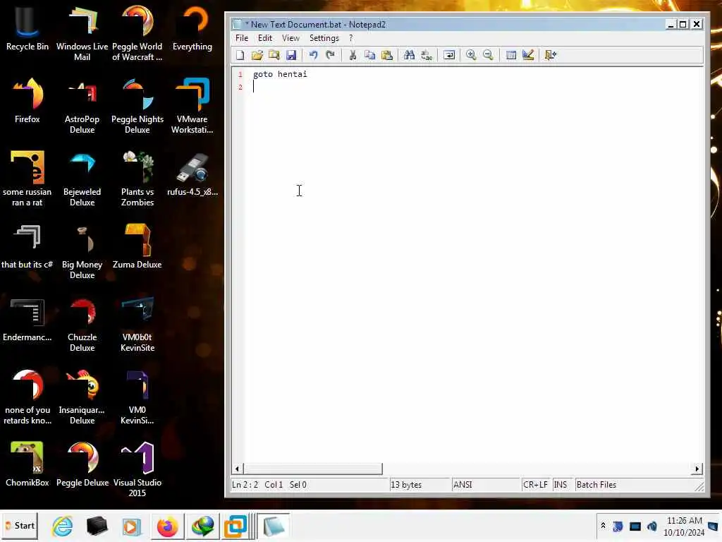Save the document with the floppy icon
722x542 pixels.
click(x=291, y=55)
